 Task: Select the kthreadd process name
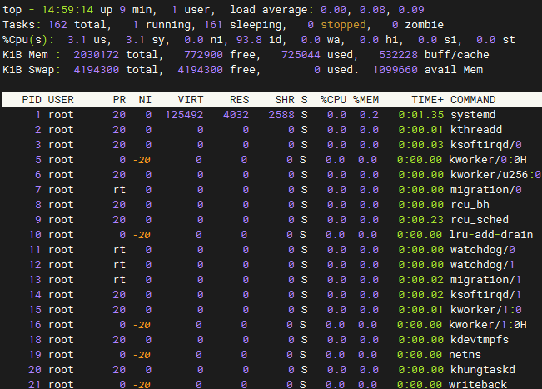pyautogui.click(x=476, y=130)
